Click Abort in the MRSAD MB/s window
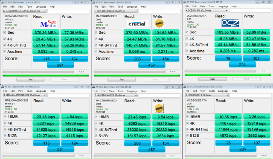This screenshot has width=273, height=159. (64, 79)
